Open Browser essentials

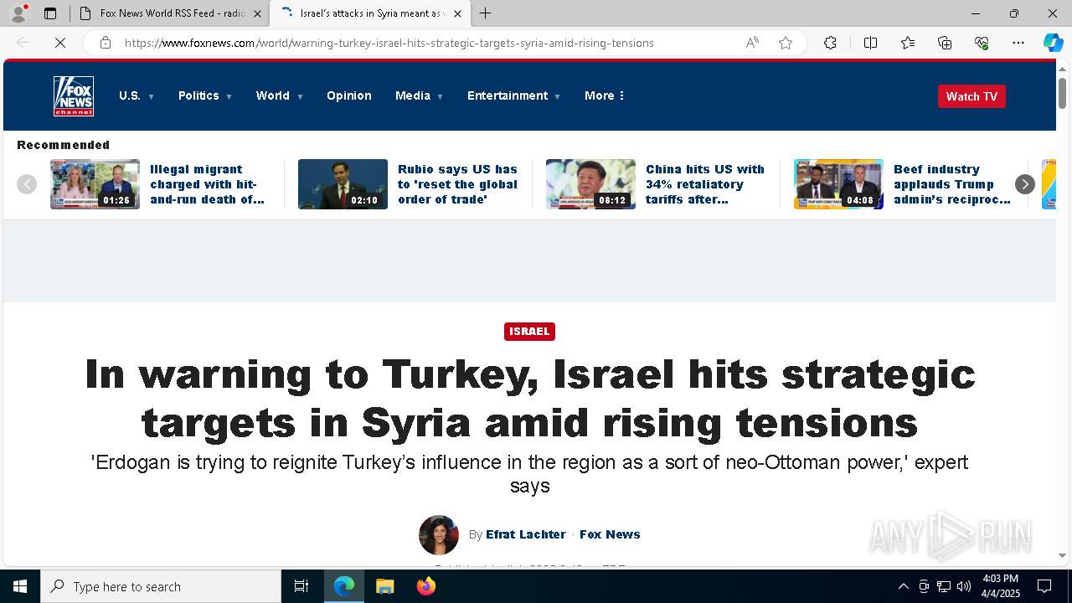(x=982, y=43)
